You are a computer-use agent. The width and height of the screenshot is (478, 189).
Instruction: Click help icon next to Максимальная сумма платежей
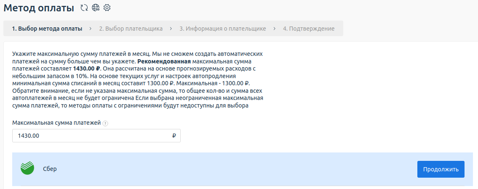coord(105,123)
